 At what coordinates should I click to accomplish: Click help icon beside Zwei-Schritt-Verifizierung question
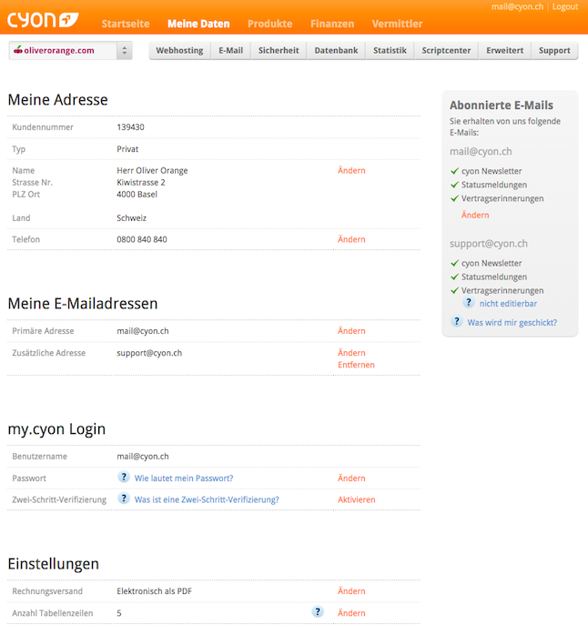pos(124,498)
